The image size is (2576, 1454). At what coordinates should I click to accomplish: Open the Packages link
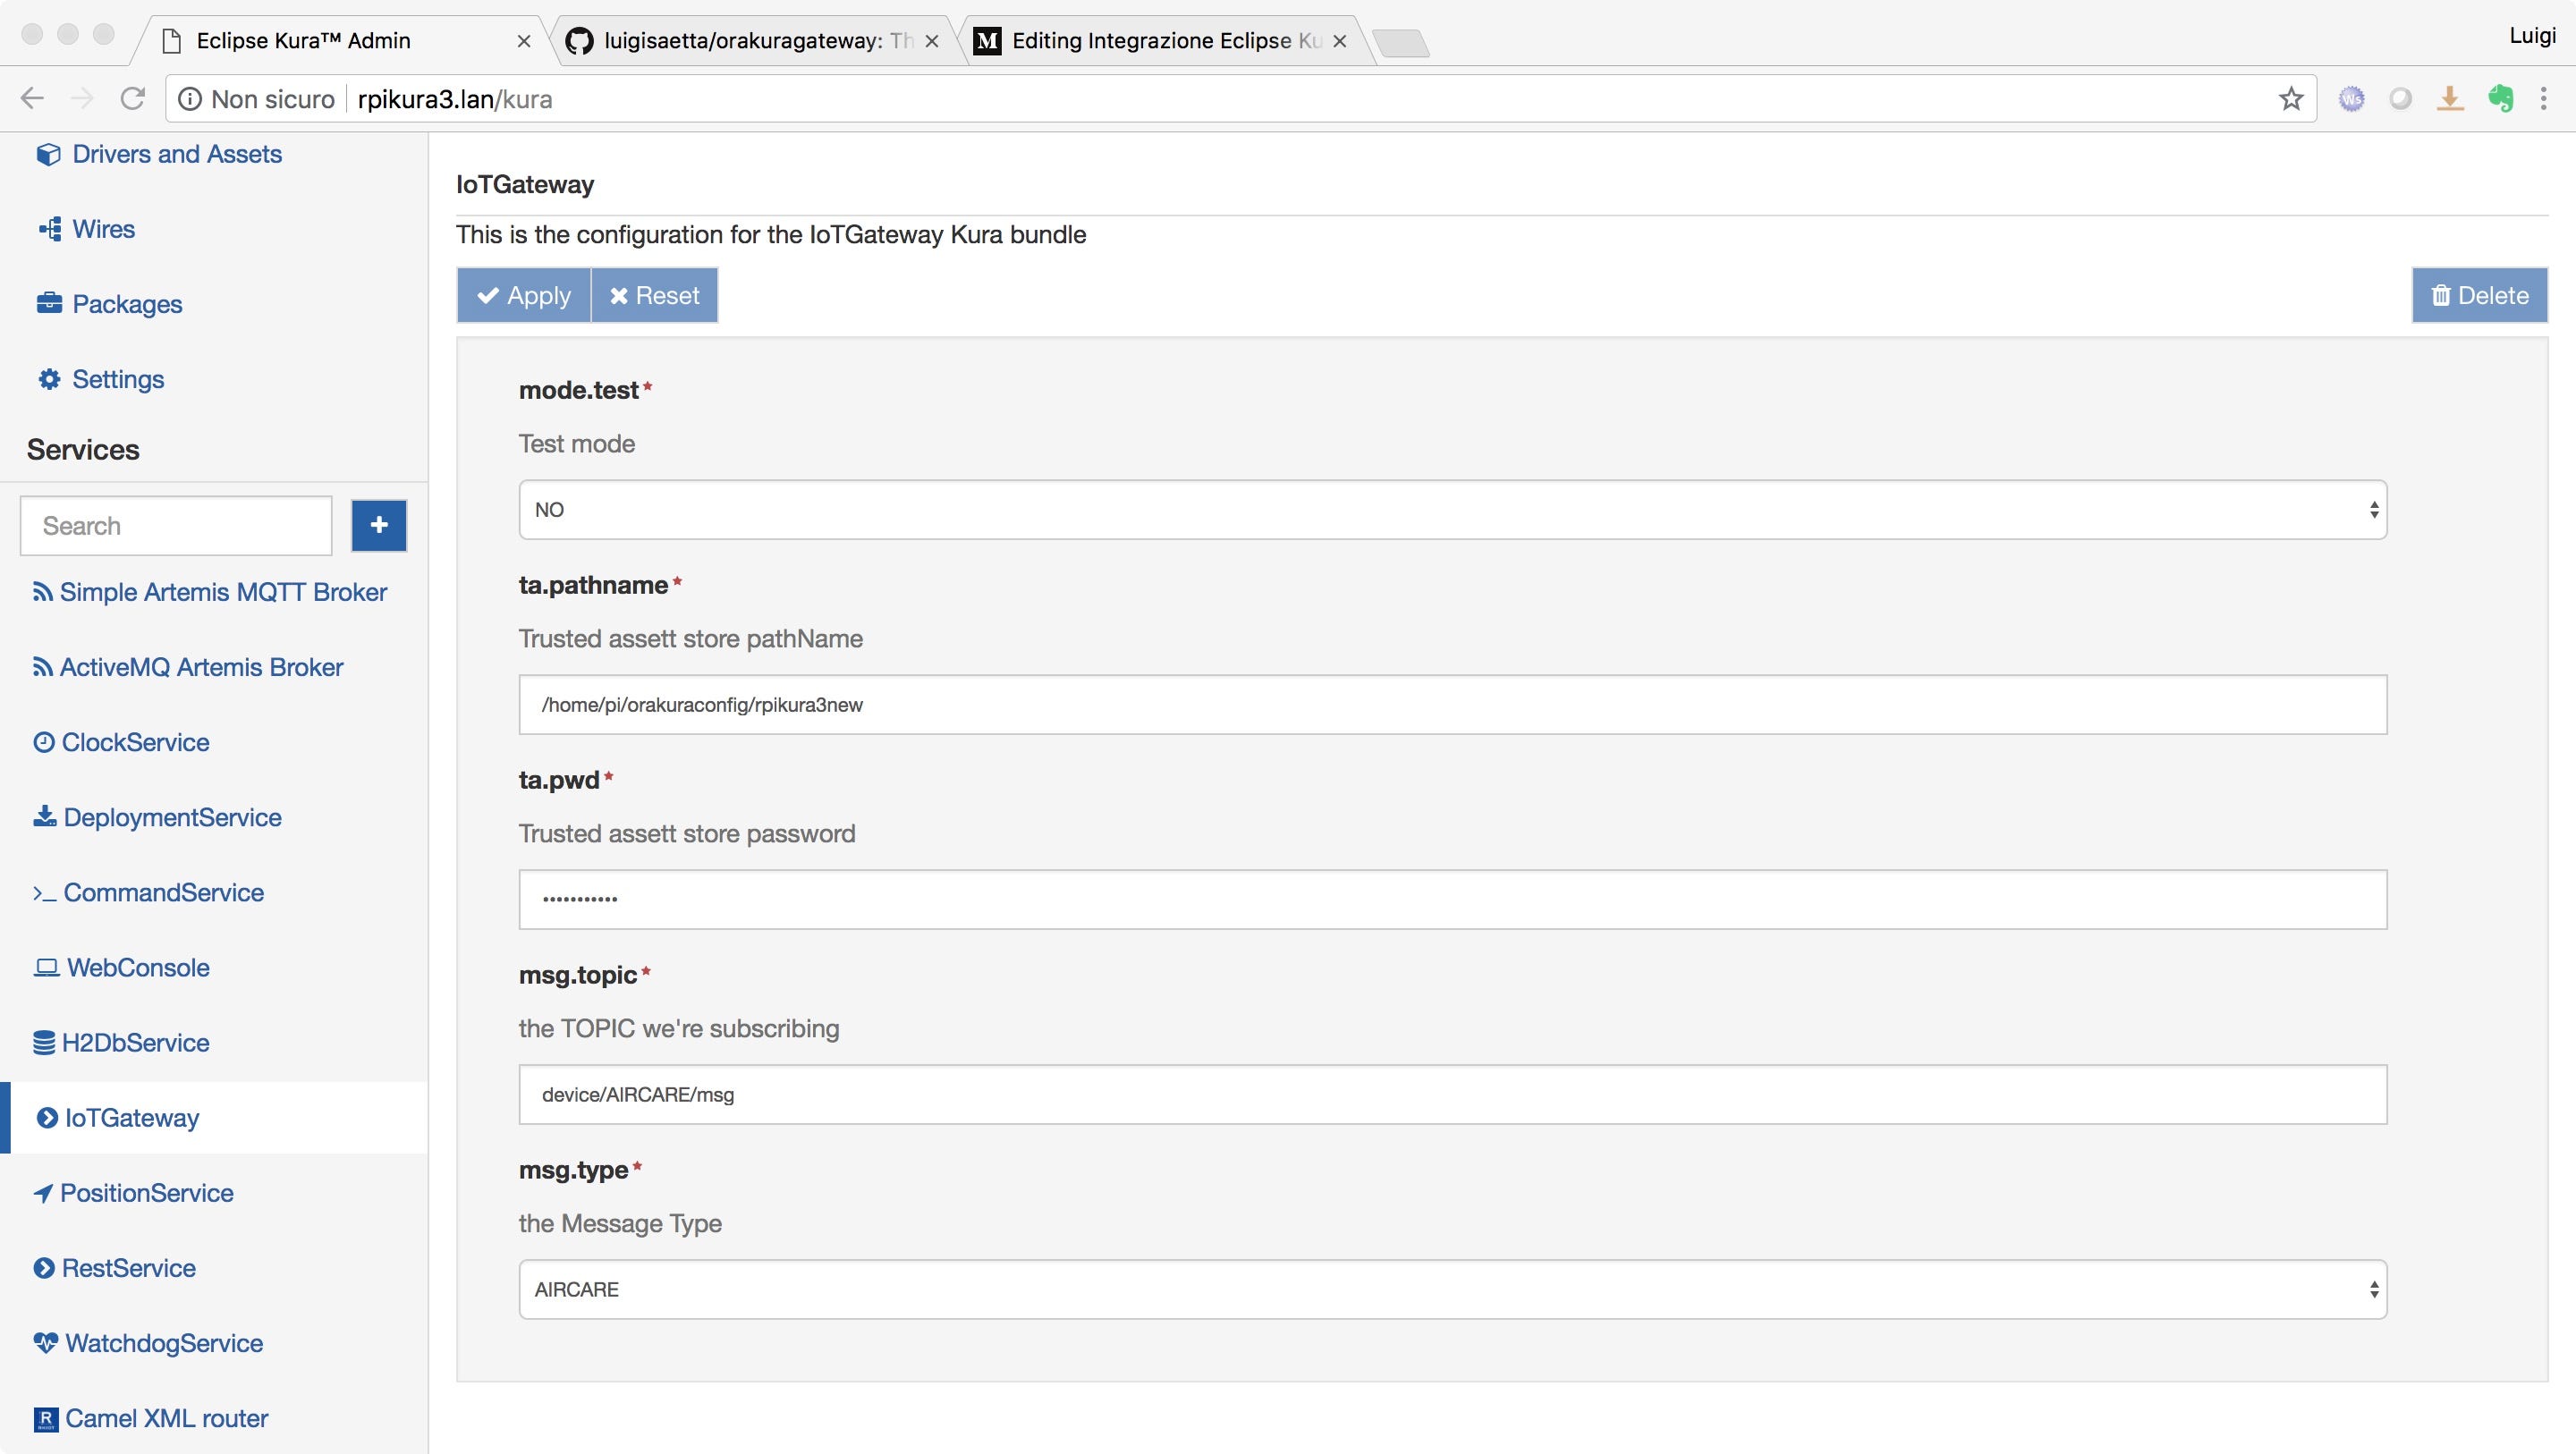click(x=127, y=304)
